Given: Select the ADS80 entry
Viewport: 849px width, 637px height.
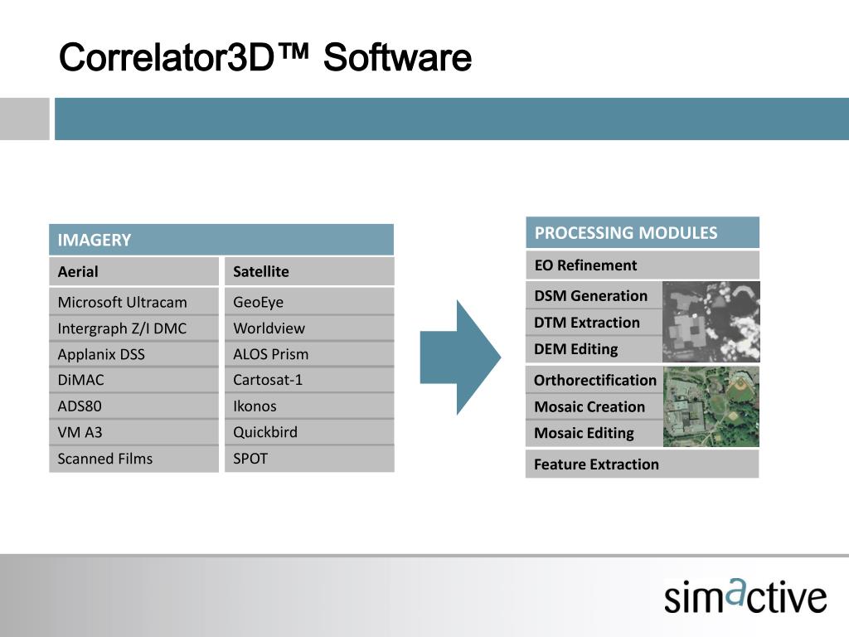Looking at the screenshot, I should [133, 406].
